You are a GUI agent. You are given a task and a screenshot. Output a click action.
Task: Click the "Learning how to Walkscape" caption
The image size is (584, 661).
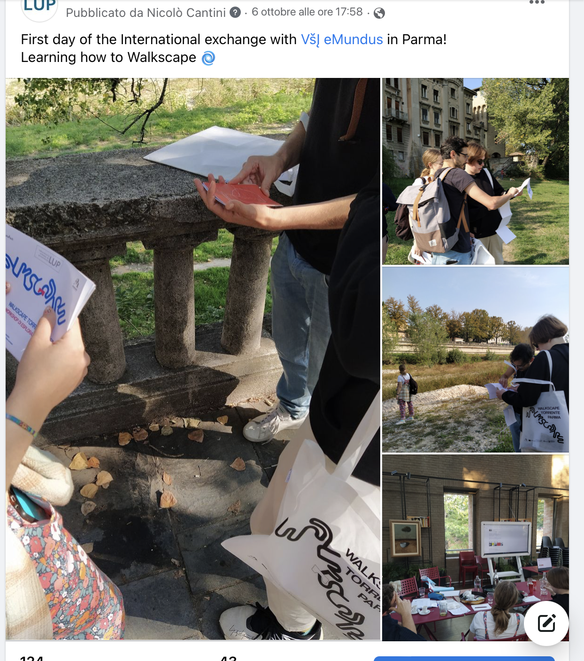click(x=108, y=57)
